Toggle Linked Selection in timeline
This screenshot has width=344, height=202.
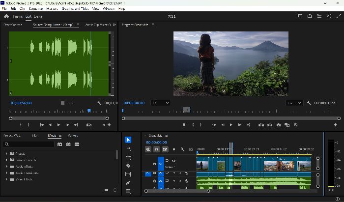click(x=165, y=149)
